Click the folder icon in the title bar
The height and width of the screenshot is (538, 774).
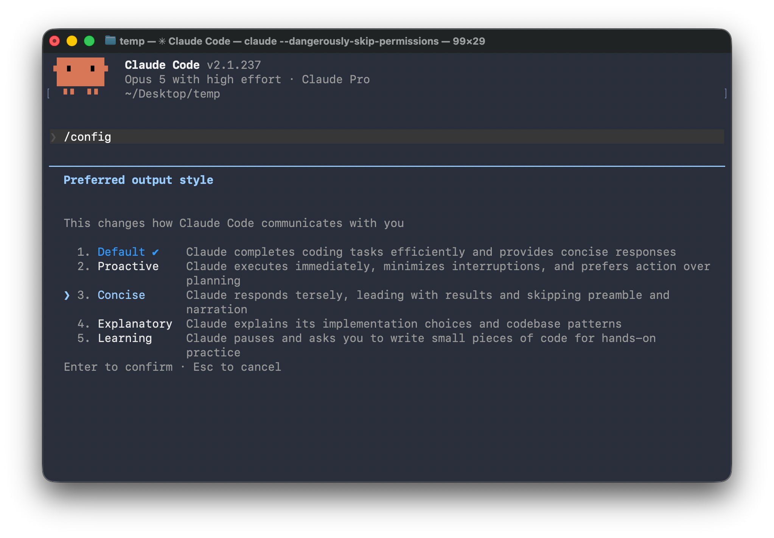[x=110, y=40]
